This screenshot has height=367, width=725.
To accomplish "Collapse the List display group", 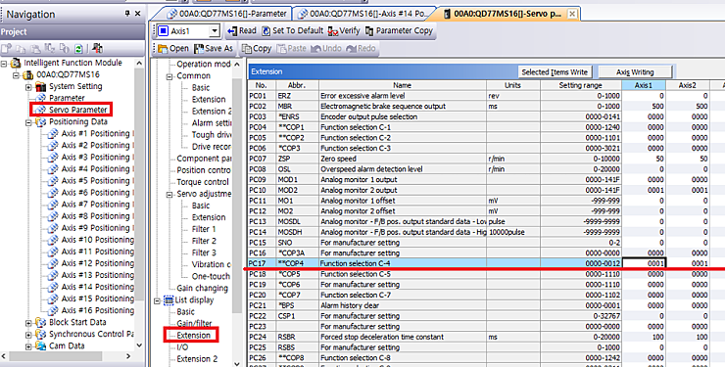I will (157, 300).
